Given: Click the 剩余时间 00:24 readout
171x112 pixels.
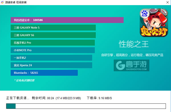Looking at the screenshot, I should pyautogui.click(x=43, y=98).
